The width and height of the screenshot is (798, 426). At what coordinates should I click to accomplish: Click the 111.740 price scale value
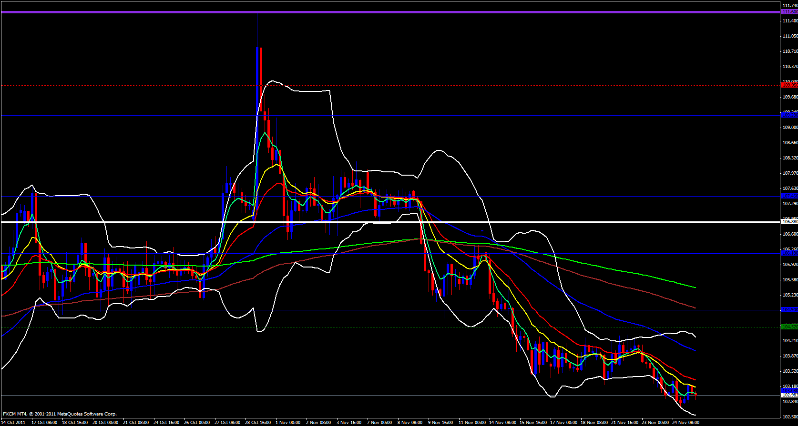(x=790, y=6)
